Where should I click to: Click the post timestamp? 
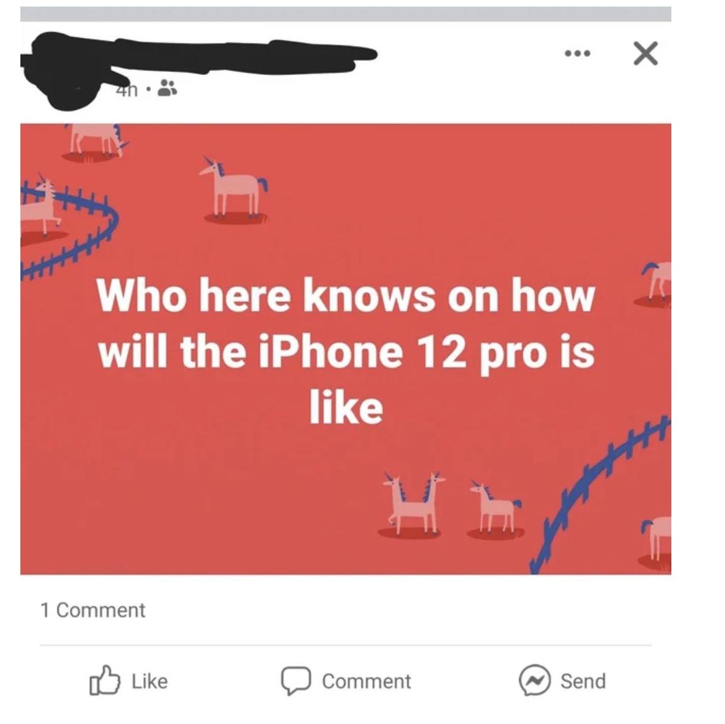[126, 90]
